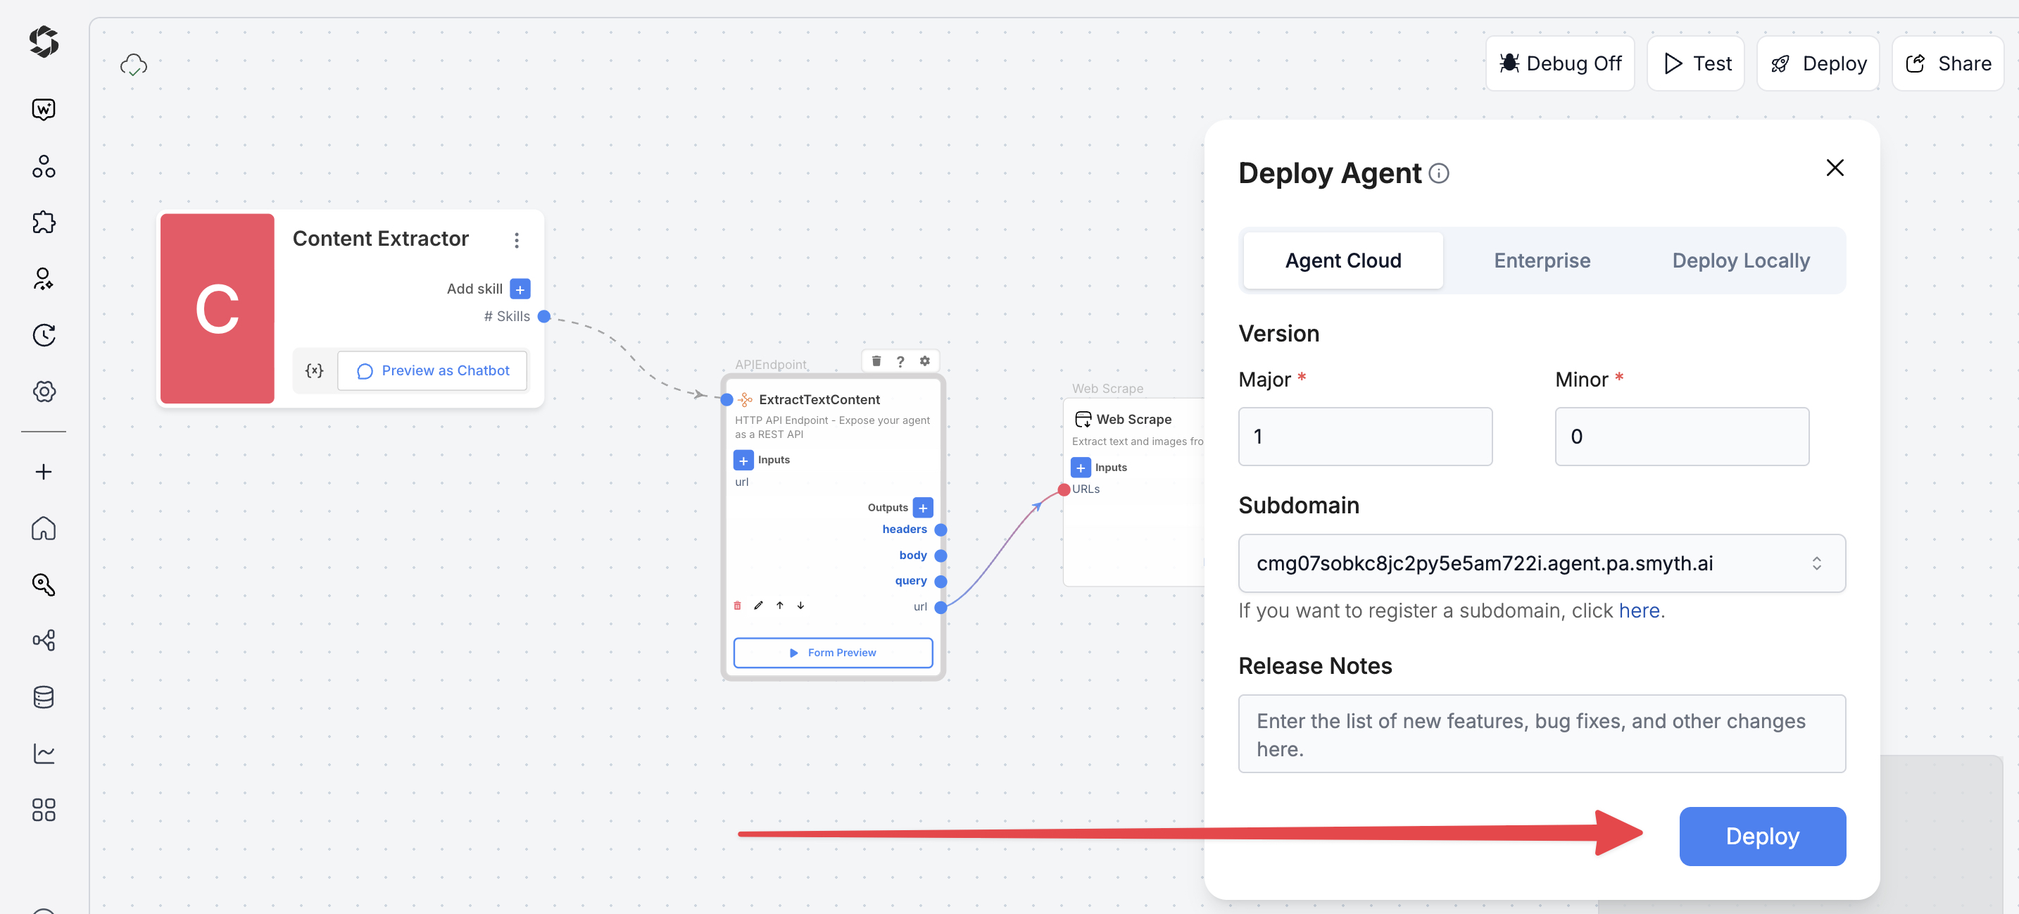Screen dimensions: 2019x914
Task: Delete component using top trash icon
Action: coord(876,361)
